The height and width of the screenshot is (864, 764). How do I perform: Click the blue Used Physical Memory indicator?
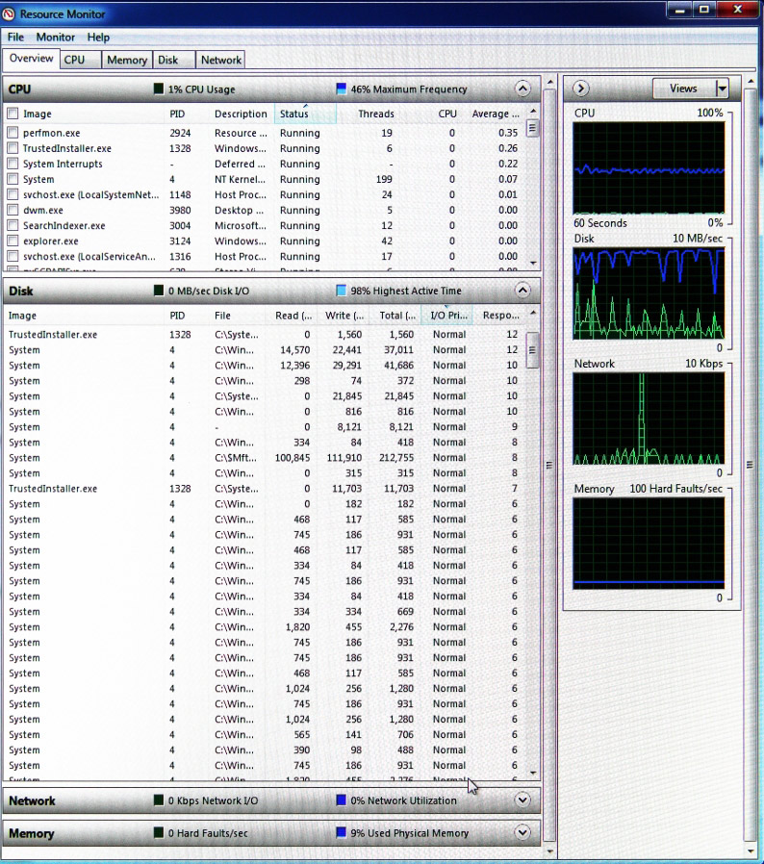point(341,833)
